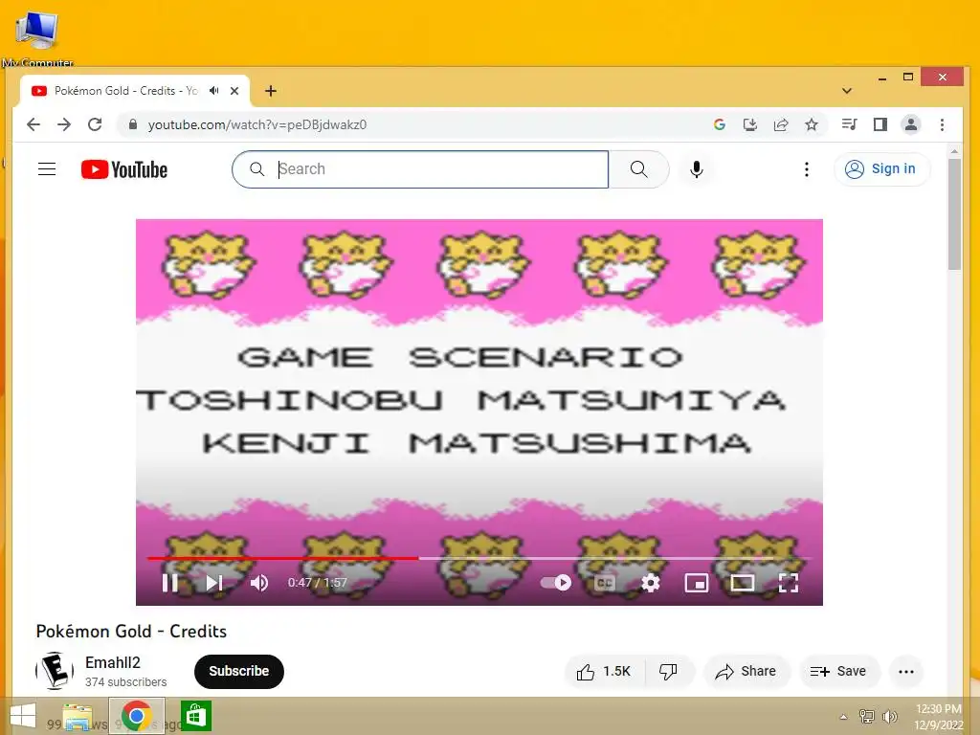Reload the current page
980x735 pixels.
pyautogui.click(x=95, y=124)
